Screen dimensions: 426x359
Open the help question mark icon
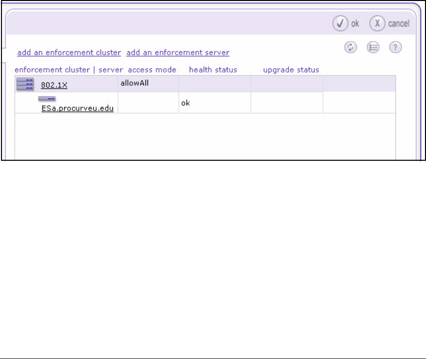395,47
